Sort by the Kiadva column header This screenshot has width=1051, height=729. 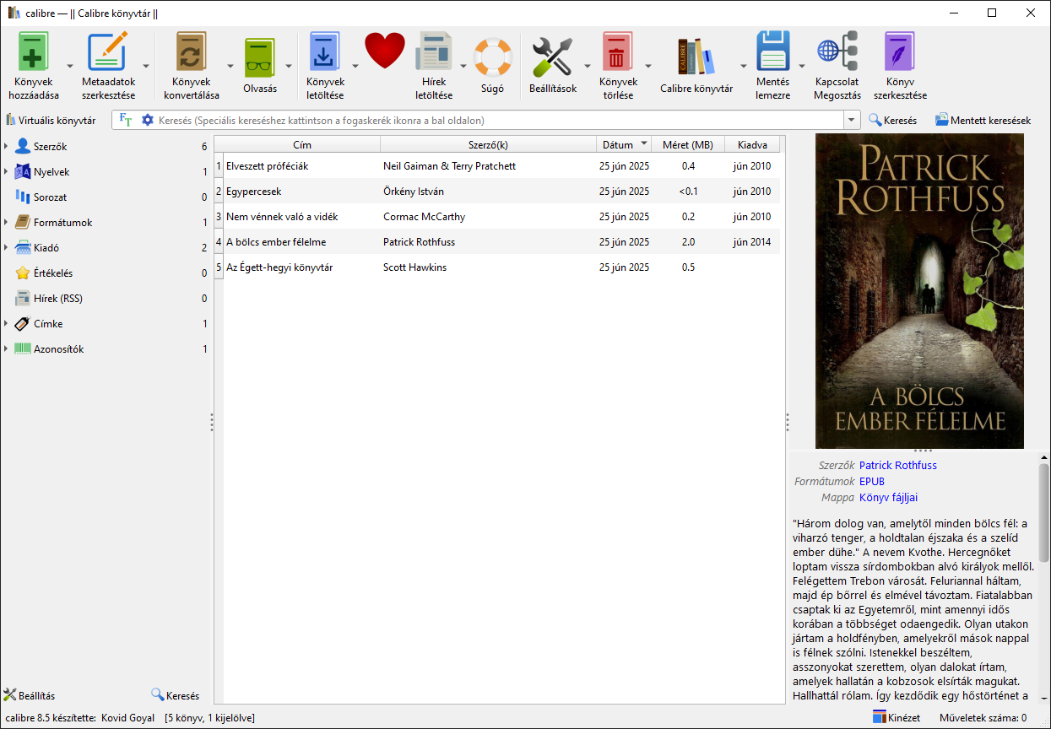coord(752,144)
